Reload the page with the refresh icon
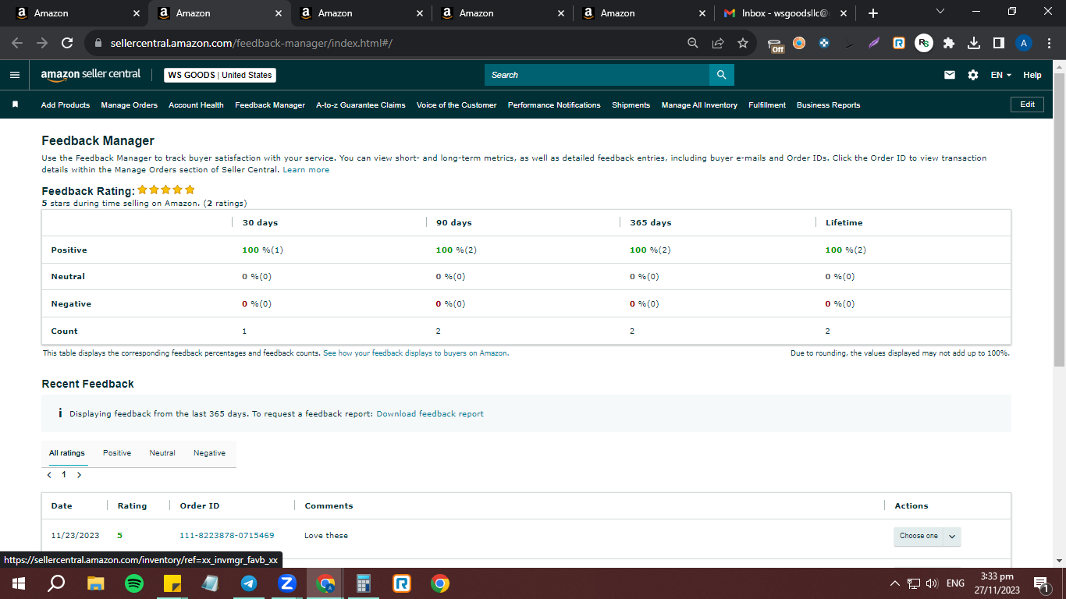The height and width of the screenshot is (599, 1066). click(x=67, y=44)
